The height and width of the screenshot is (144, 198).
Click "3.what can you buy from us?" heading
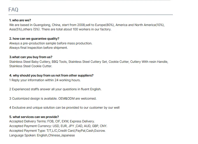coord(31,57)
